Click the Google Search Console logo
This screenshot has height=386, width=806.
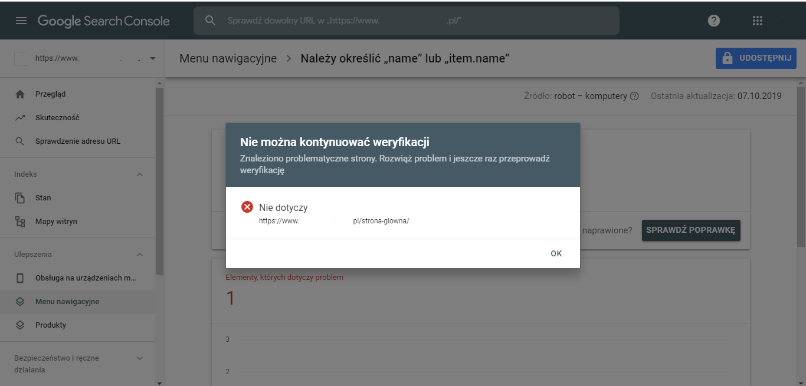(104, 21)
